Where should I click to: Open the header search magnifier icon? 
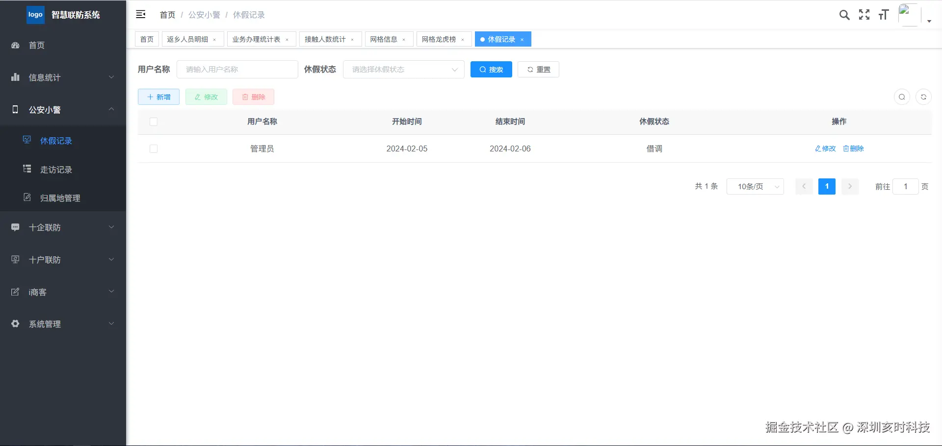[x=844, y=15]
